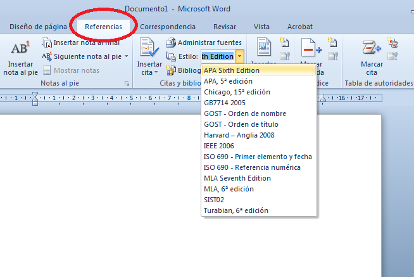Open the Bibliografía button
Image resolution: width=414 pixels, height=277 pixels.
click(183, 70)
